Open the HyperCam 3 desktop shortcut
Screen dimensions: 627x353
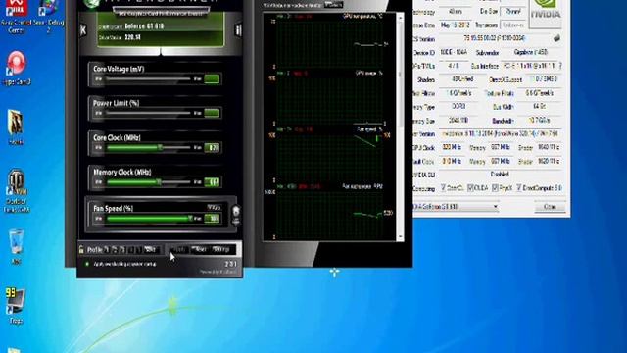click(x=16, y=68)
